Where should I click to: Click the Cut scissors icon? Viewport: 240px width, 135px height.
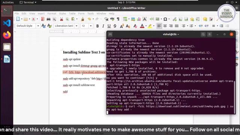click(x=61, y=19)
